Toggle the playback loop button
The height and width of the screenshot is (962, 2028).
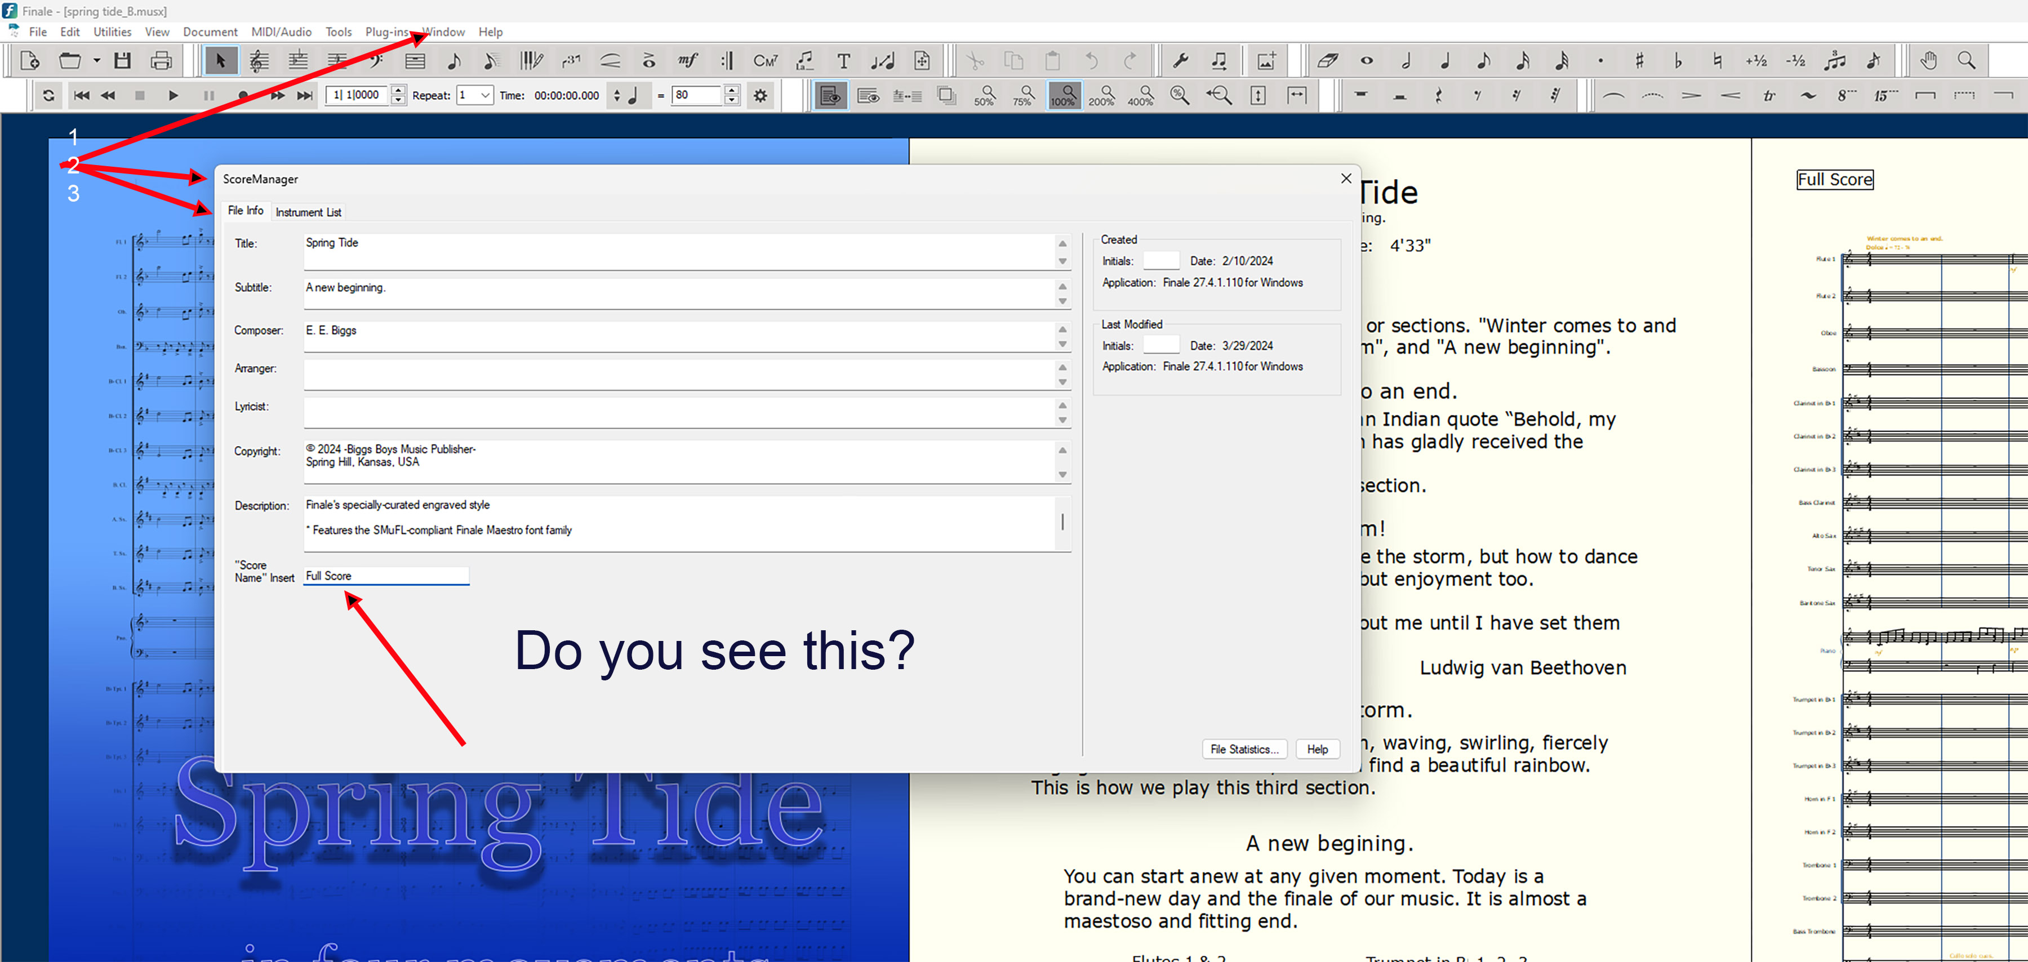[49, 96]
